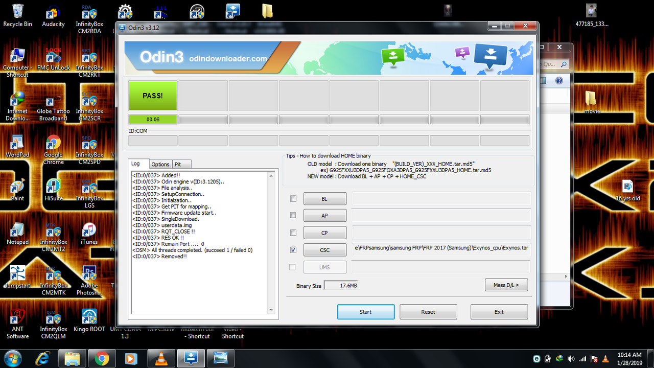Switch to the Options tab

click(x=160, y=164)
